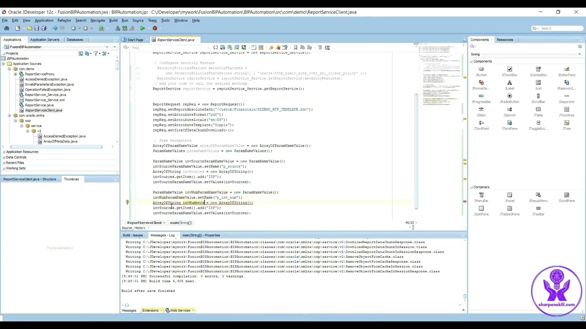Select the JTabbedPane container component
The height and width of the screenshot is (329, 586).
point(510,211)
